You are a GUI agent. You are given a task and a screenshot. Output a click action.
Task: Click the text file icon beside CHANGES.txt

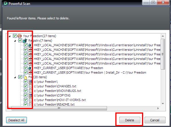pyautogui.click(x=30, y=86)
